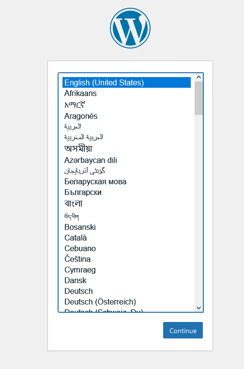Click the language list scroll down arrow
Screen dimensions: 244x369
click(x=198, y=308)
